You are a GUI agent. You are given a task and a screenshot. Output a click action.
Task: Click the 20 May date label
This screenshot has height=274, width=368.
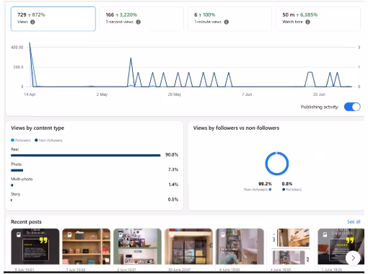[x=175, y=94]
